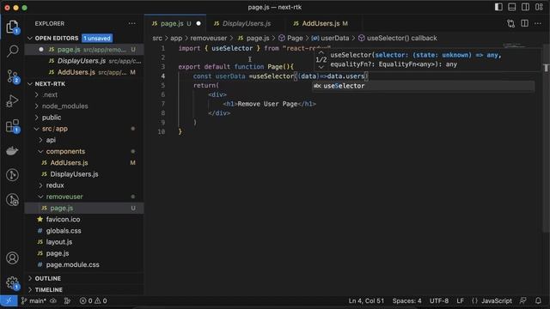Open page.module.css in file tree
Screen dimensions: 550x309
coord(84,264)
